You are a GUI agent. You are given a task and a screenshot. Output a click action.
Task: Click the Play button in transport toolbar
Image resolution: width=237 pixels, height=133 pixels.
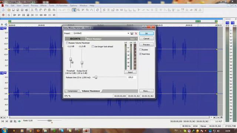[x=19, y=15]
